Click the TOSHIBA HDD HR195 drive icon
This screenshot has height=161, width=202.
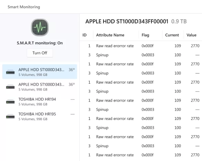(x=10, y=116)
